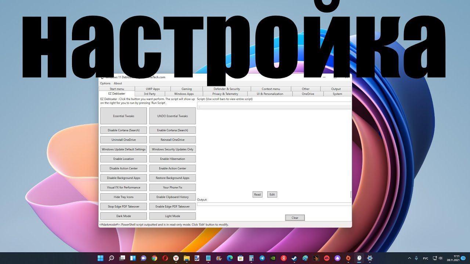Switch to the Debloater app taskbar icon

359,258
